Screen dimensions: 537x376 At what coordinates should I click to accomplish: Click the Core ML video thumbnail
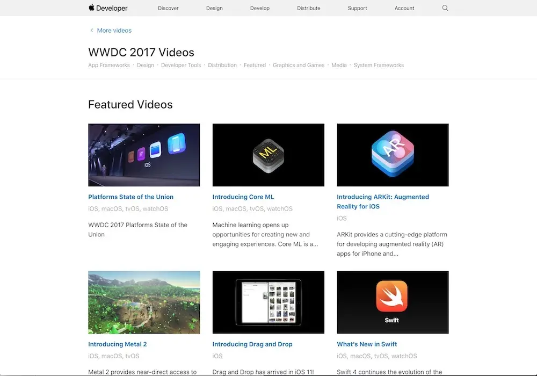[268, 154]
